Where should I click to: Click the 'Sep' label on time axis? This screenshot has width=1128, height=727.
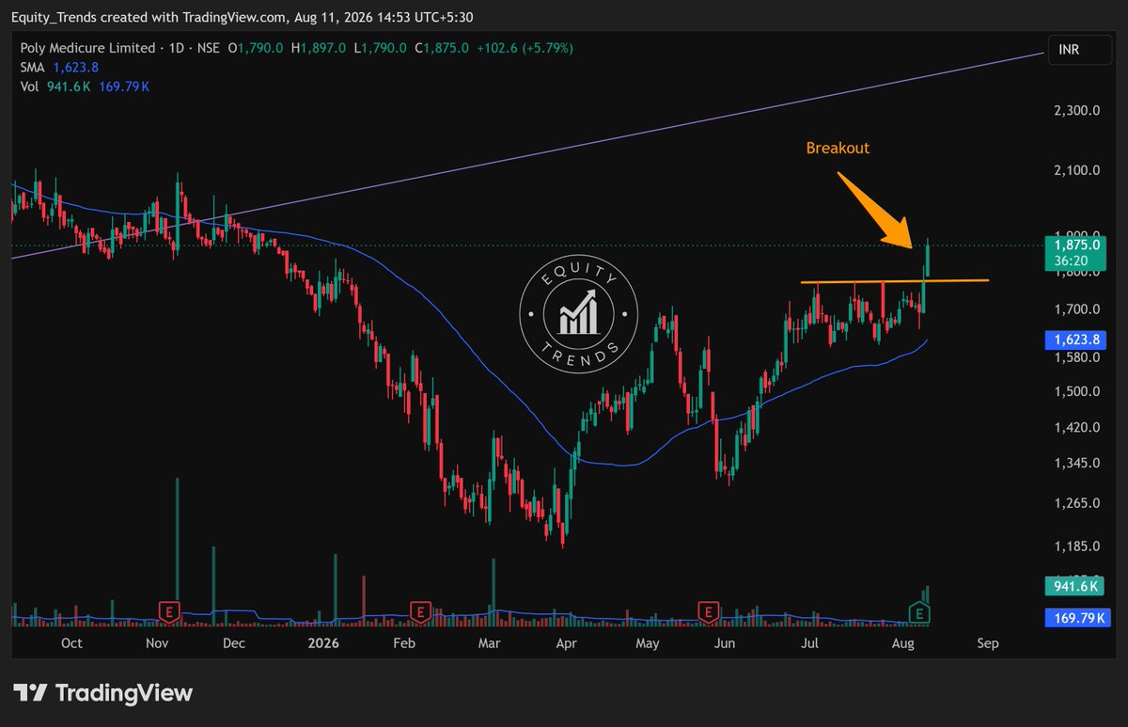tap(987, 644)
